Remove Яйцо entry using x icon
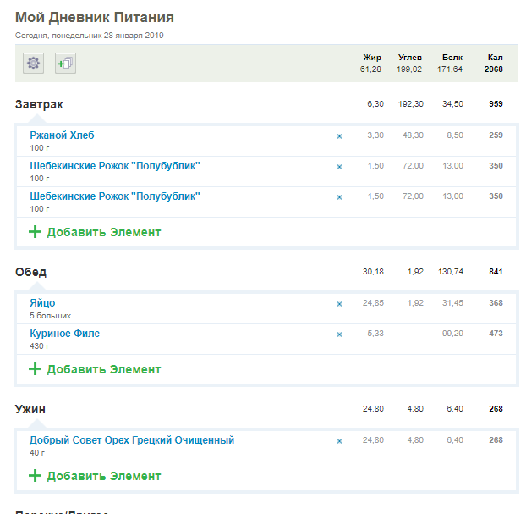Screen dimensions: 526x514 click(339, 304)
